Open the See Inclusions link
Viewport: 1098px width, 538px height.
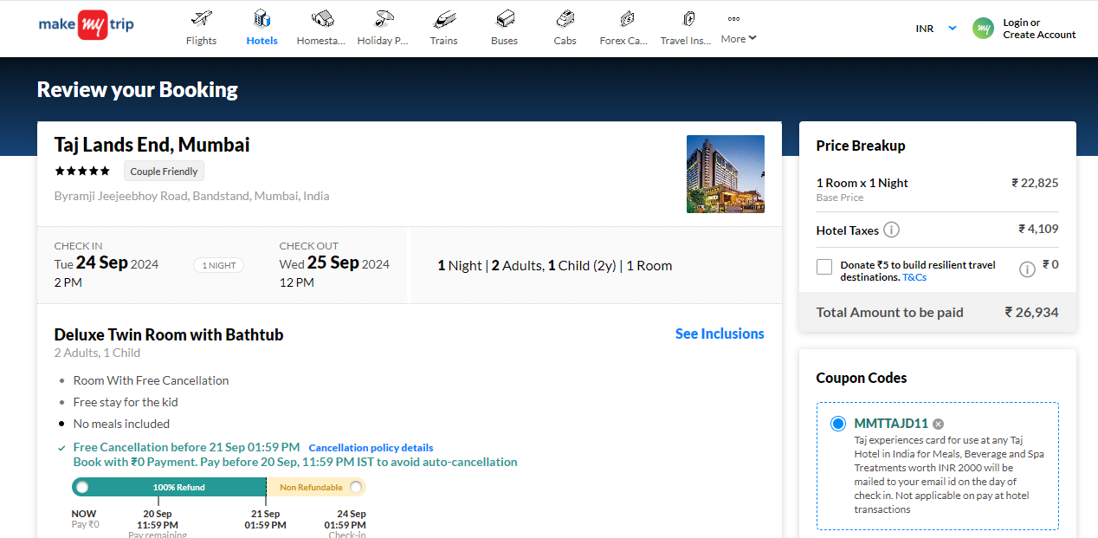pyautogui.click(x=720, y=334)
